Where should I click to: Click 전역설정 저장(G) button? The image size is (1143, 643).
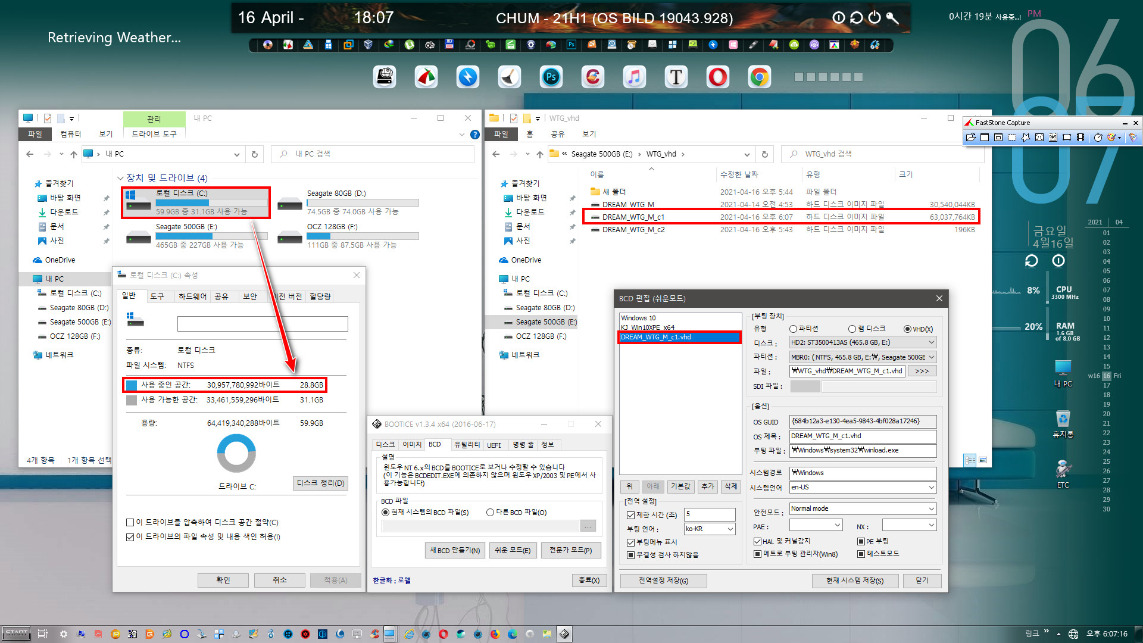click(663, 580)
